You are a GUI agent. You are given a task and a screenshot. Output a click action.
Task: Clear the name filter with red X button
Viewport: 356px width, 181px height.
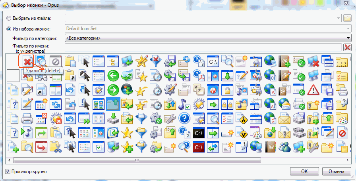tap(347, 47)
